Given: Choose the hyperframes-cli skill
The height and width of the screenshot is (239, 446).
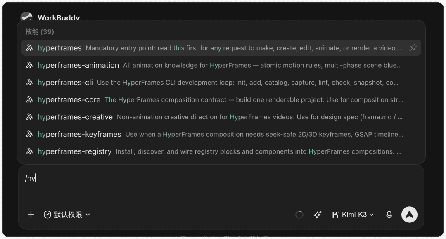Looking at the screenshot, I should 221,83.
